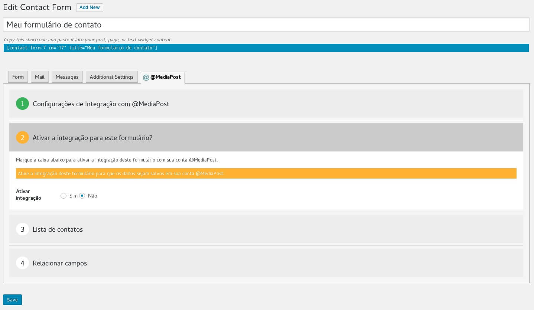Expand the Relacionar campos section
The width and height of the screenshot is (534, 310).
coord(266,263)
